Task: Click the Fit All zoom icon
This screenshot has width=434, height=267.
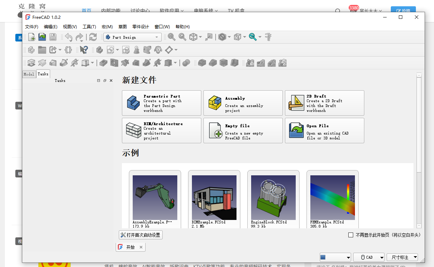Action: tap(171, 37)
